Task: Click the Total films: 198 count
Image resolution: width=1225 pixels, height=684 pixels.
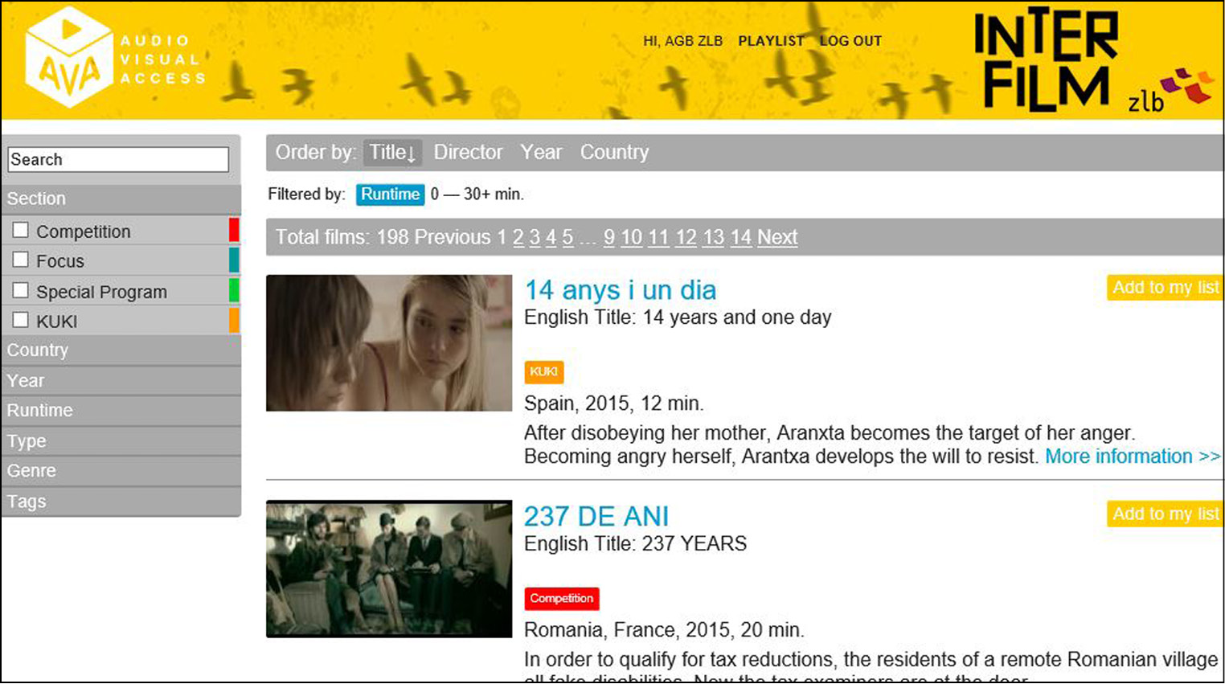Action: coord(342,237)
